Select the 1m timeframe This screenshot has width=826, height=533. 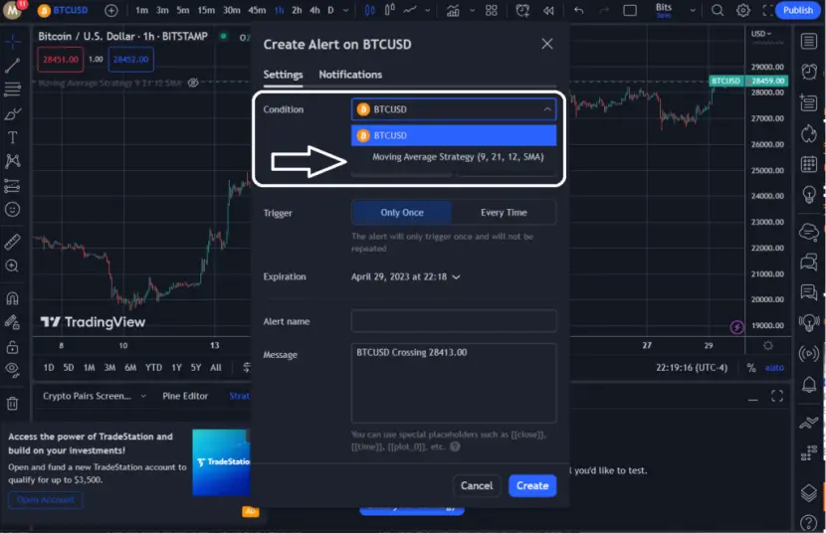141,10
